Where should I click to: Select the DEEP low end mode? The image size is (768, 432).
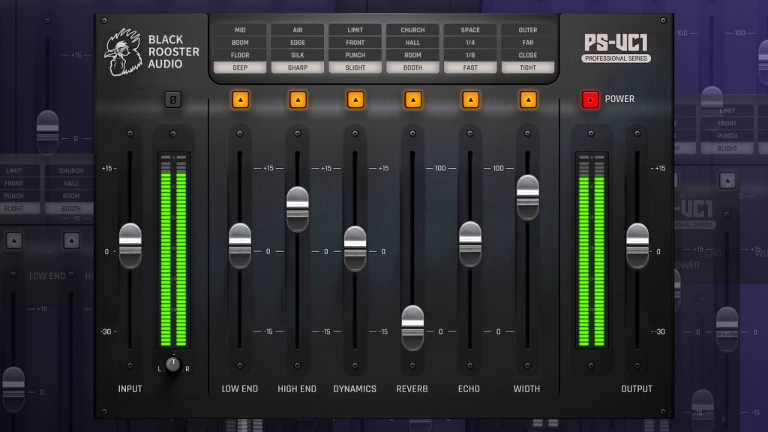240,67
